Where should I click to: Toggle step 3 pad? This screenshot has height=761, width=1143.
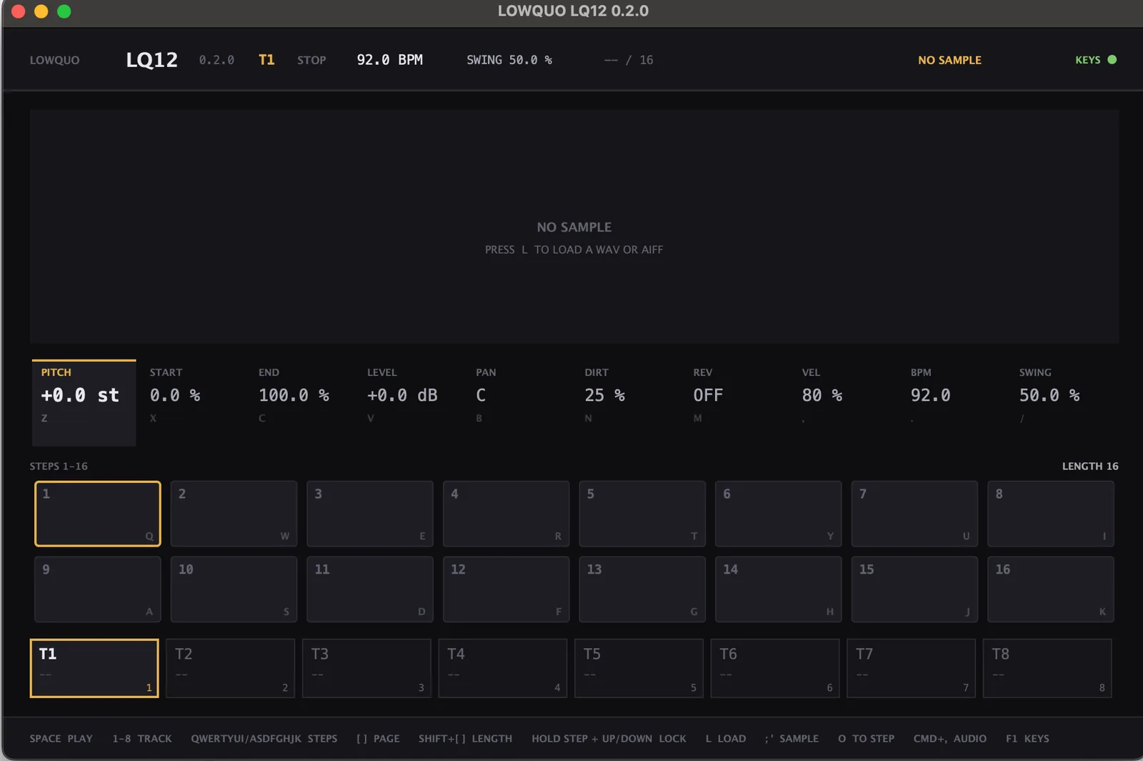pos(370,514)
